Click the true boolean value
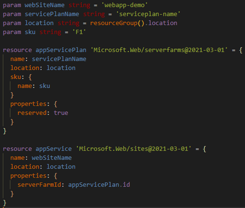 [61, 113]
